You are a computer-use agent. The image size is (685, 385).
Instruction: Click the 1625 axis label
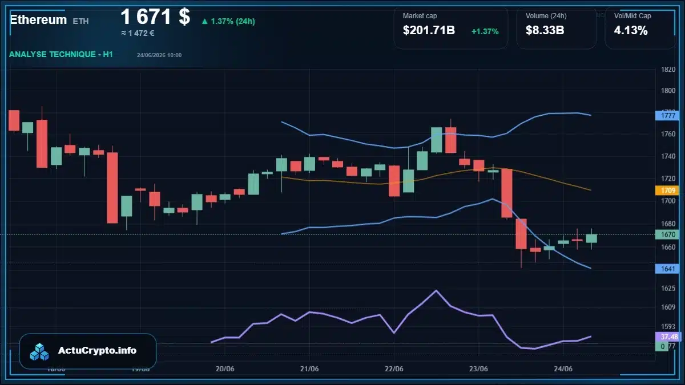tap(668, 289)
